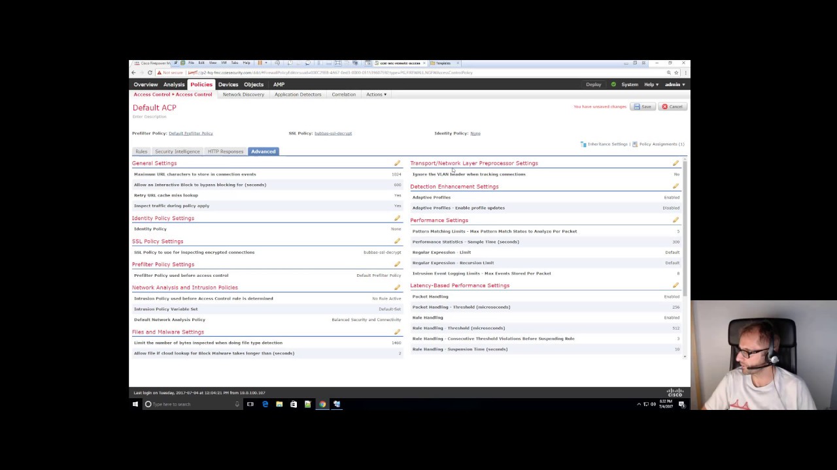The height and width of the screenshot is (470, 837).
Task: Save the policy changes
Action: 642,106
